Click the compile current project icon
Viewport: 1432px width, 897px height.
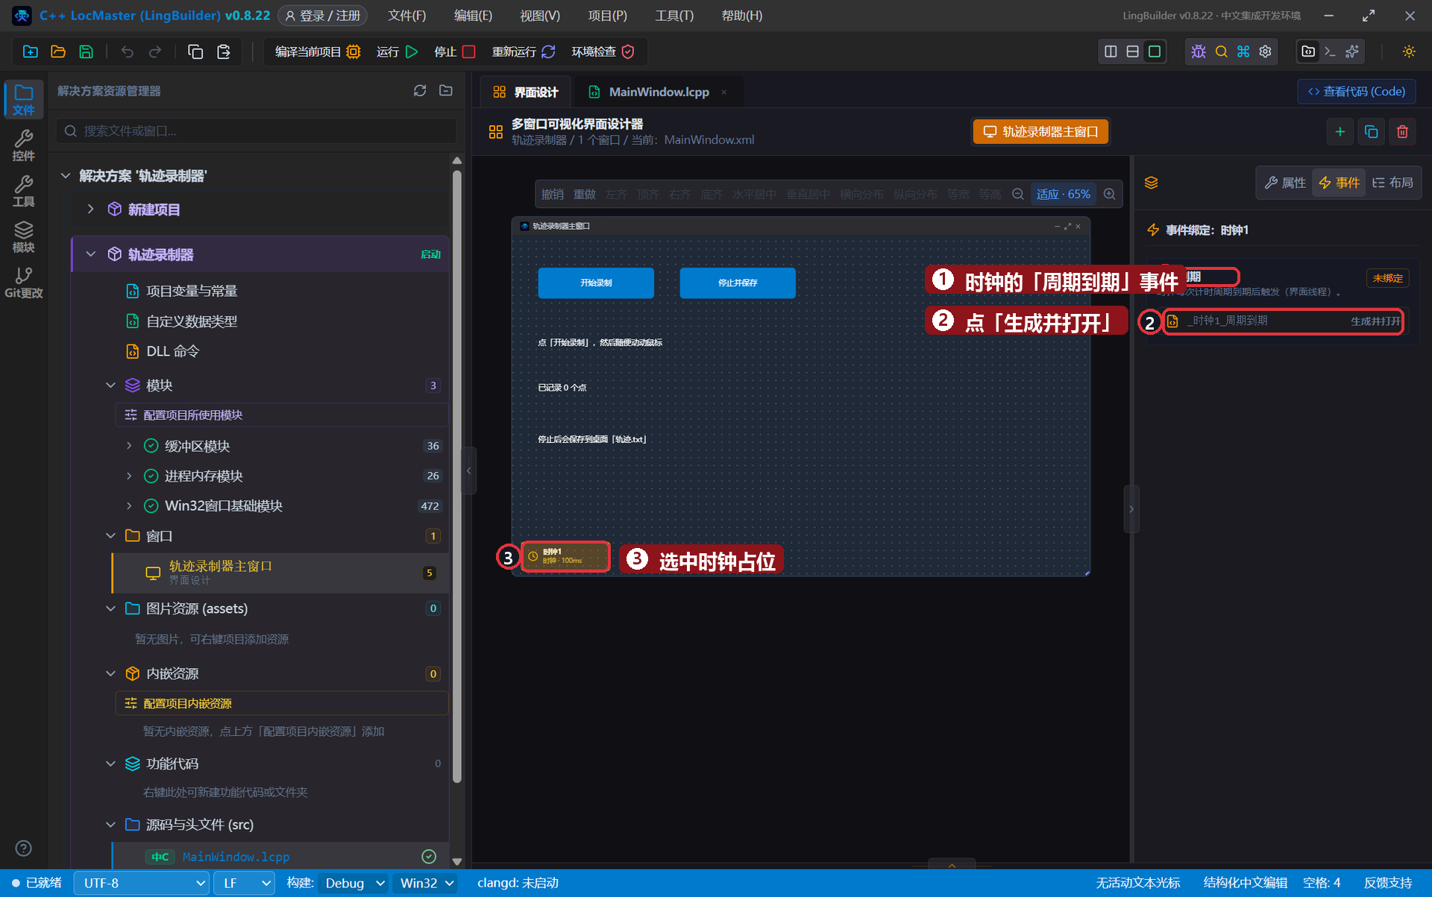pos(354,51)
